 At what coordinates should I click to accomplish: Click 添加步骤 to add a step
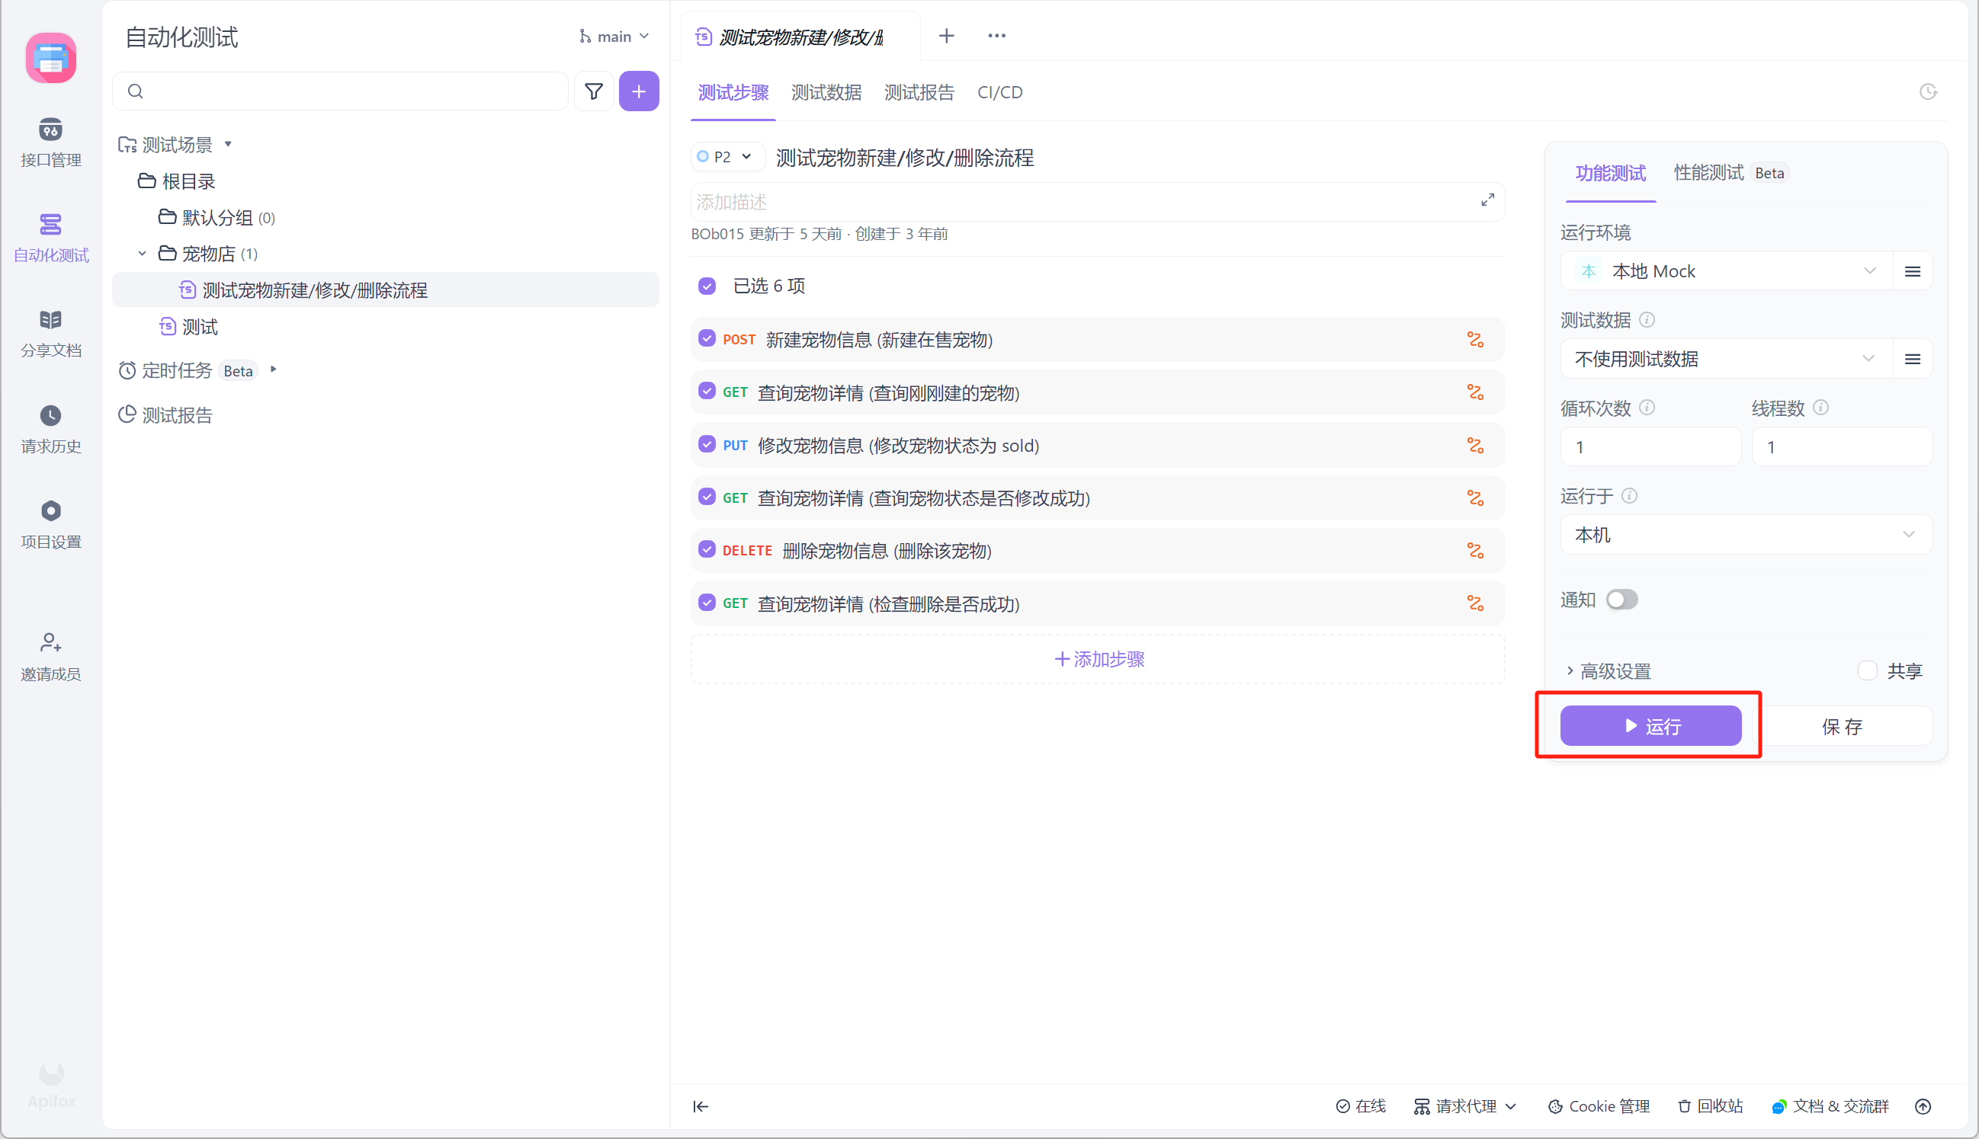tap(1098, 659)
